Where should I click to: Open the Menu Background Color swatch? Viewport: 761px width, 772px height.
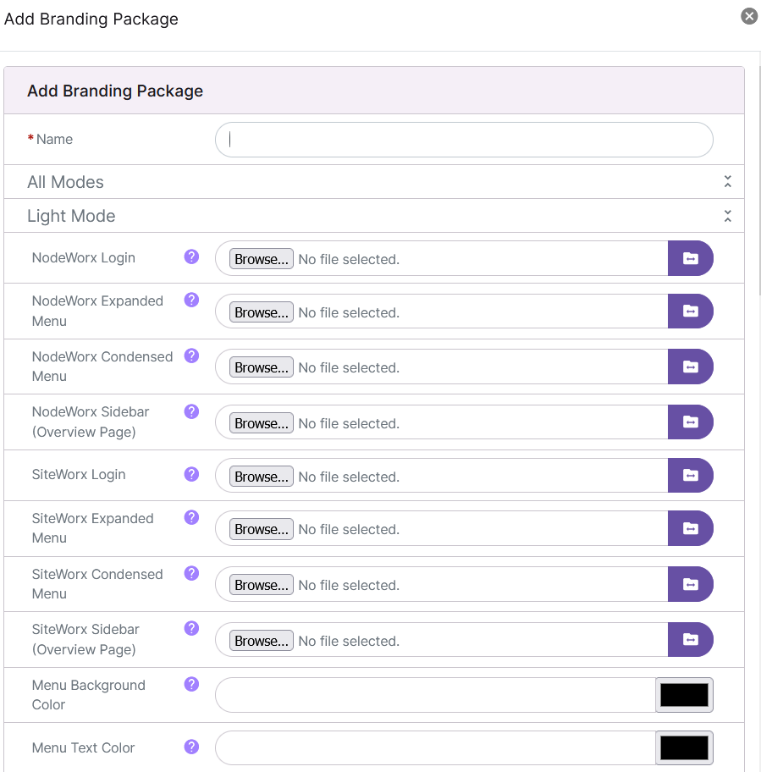(x=683, y=694)
